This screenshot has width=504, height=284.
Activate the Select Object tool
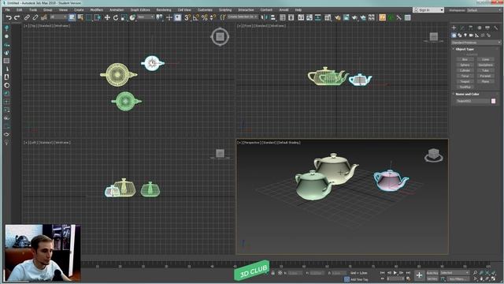pyautogui.click(x=72, y=17)
